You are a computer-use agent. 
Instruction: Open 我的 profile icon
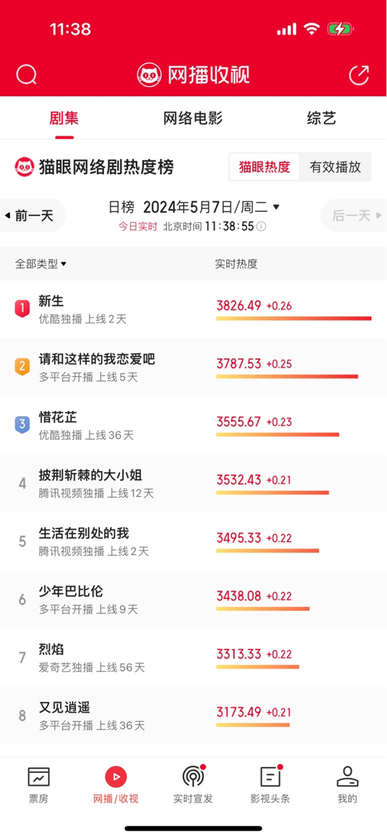(347, 777)
